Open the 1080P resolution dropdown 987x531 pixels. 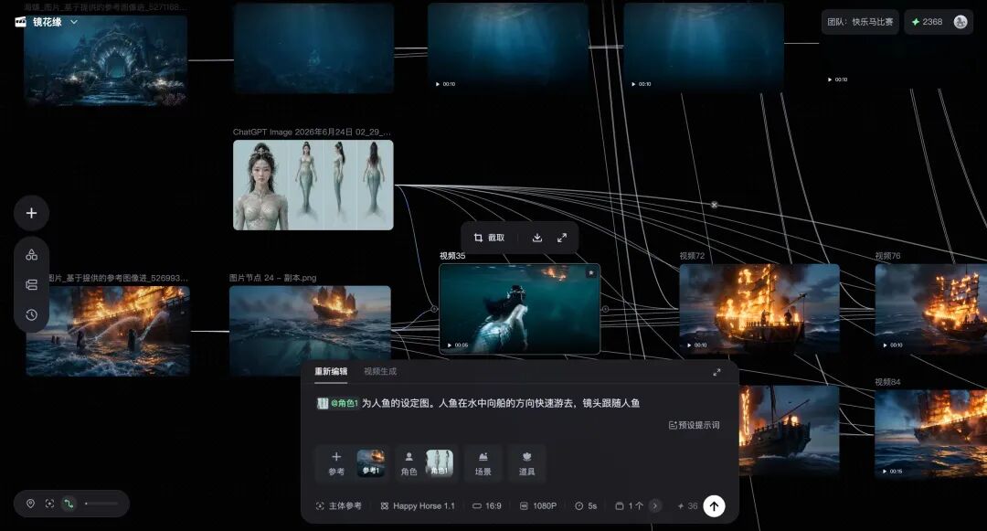pyautogui.click(x=538, y=505)
